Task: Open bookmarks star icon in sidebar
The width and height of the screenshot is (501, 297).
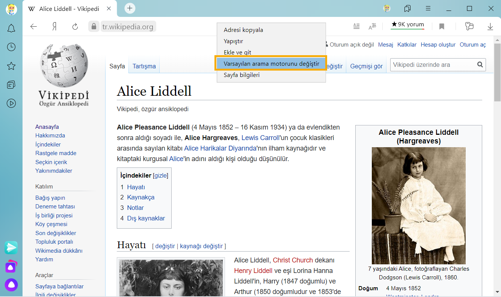Action: (x=11, y=66)
